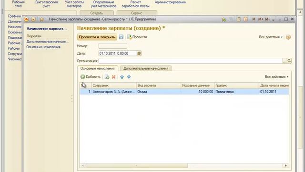Click Дополнительные начисления link in left panel

click(x=47, y=42)
